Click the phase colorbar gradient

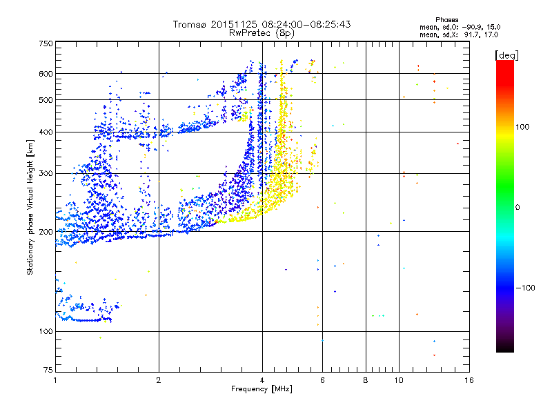(x=505, y=206)
